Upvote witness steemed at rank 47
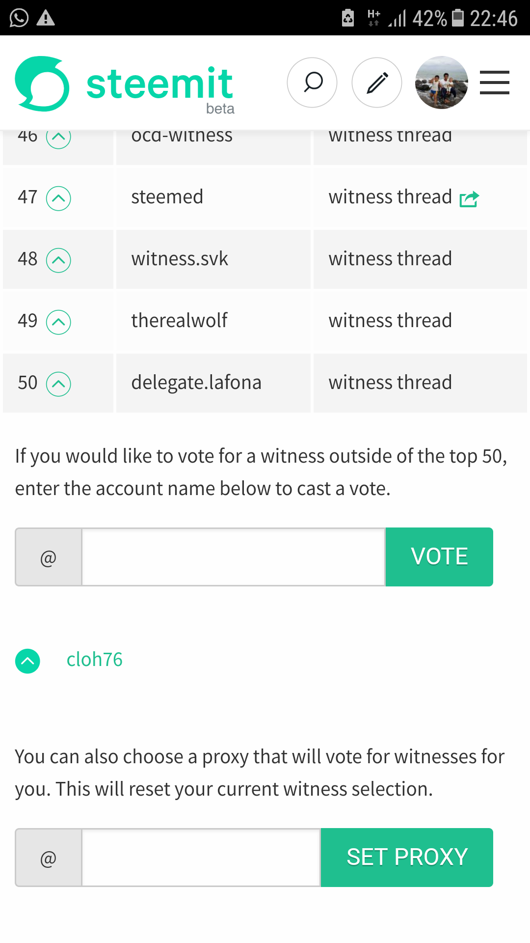This screenshot has width=530, height=943. (58, 198)
